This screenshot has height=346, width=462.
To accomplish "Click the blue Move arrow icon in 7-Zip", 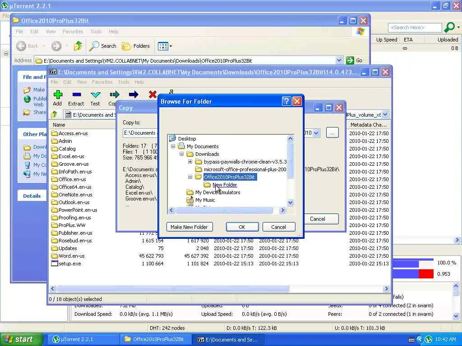I will click(x=134, y=95).
